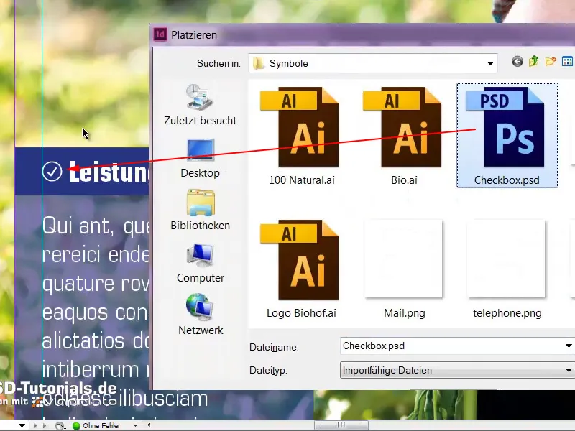Click the InDesign icon in the Platzieren title bar

(160, 34)
